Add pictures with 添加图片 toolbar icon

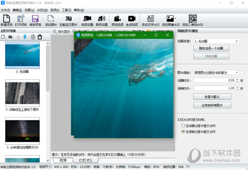[51, 20]
